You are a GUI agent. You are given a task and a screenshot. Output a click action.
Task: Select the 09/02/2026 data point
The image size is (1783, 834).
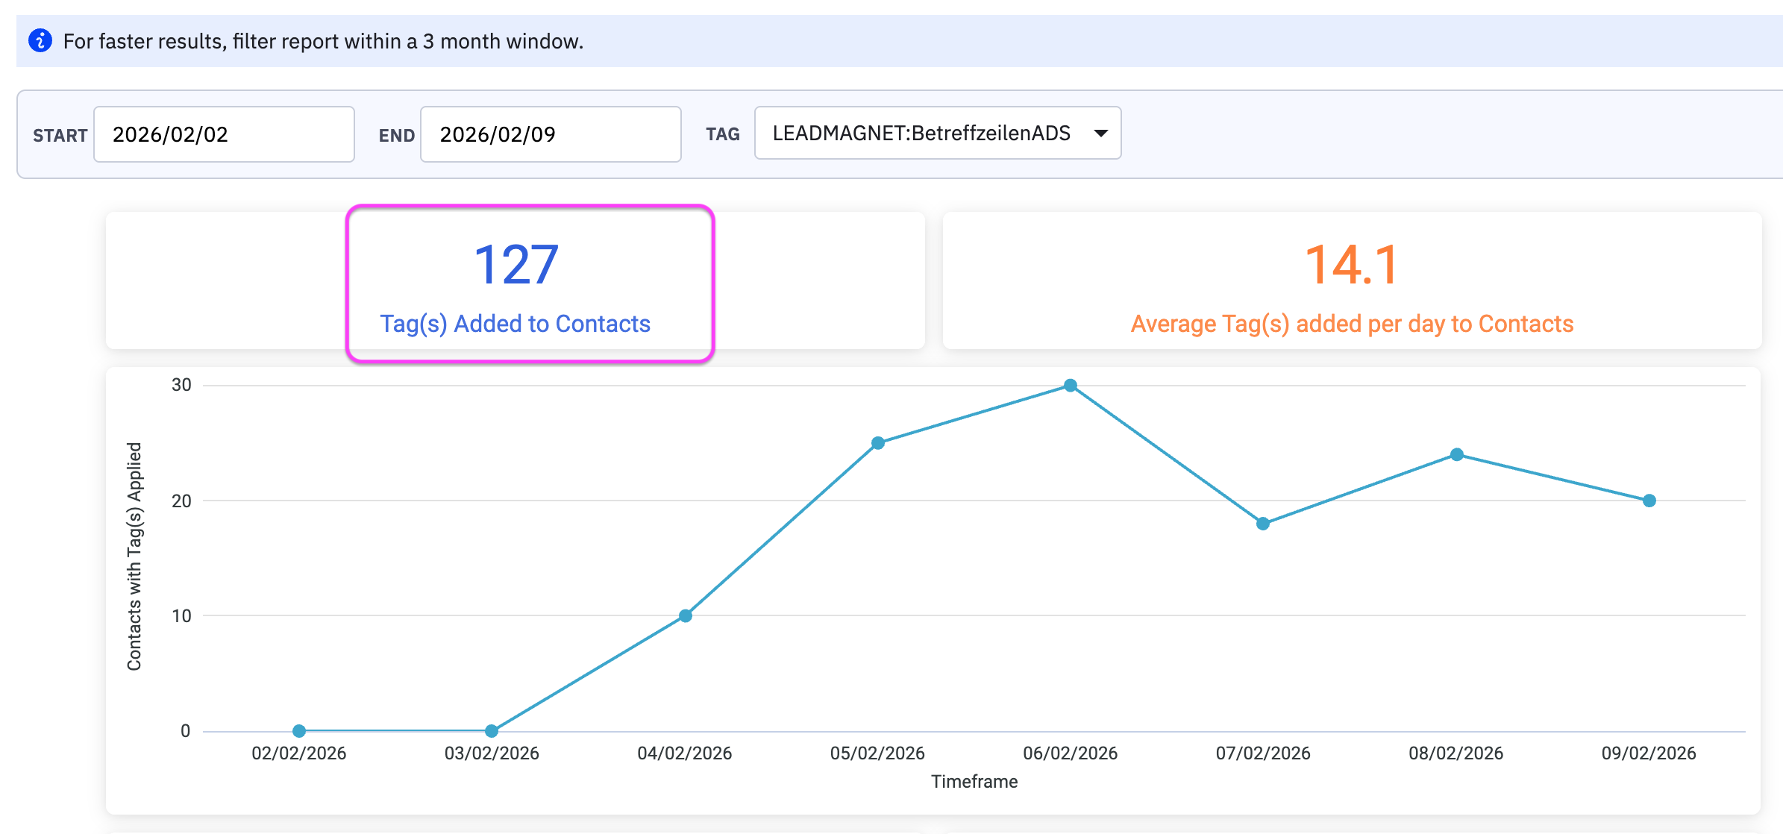point(1649,501)
